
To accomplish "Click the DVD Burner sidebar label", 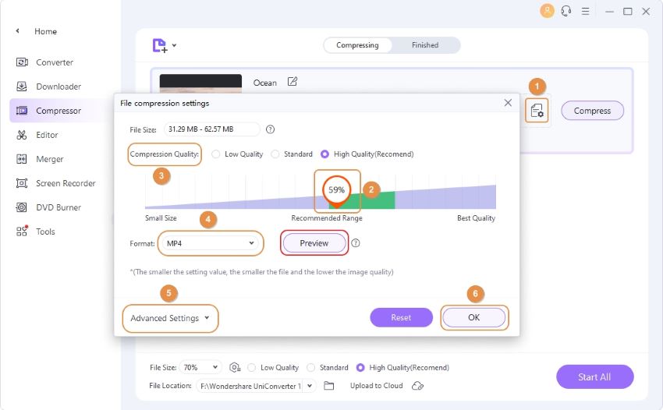I will [58, 207].
